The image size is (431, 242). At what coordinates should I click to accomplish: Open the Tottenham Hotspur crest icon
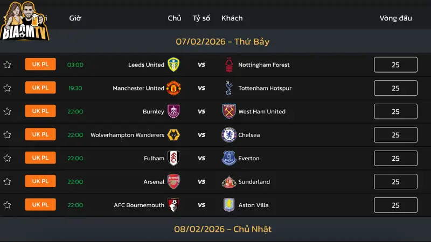229,88
